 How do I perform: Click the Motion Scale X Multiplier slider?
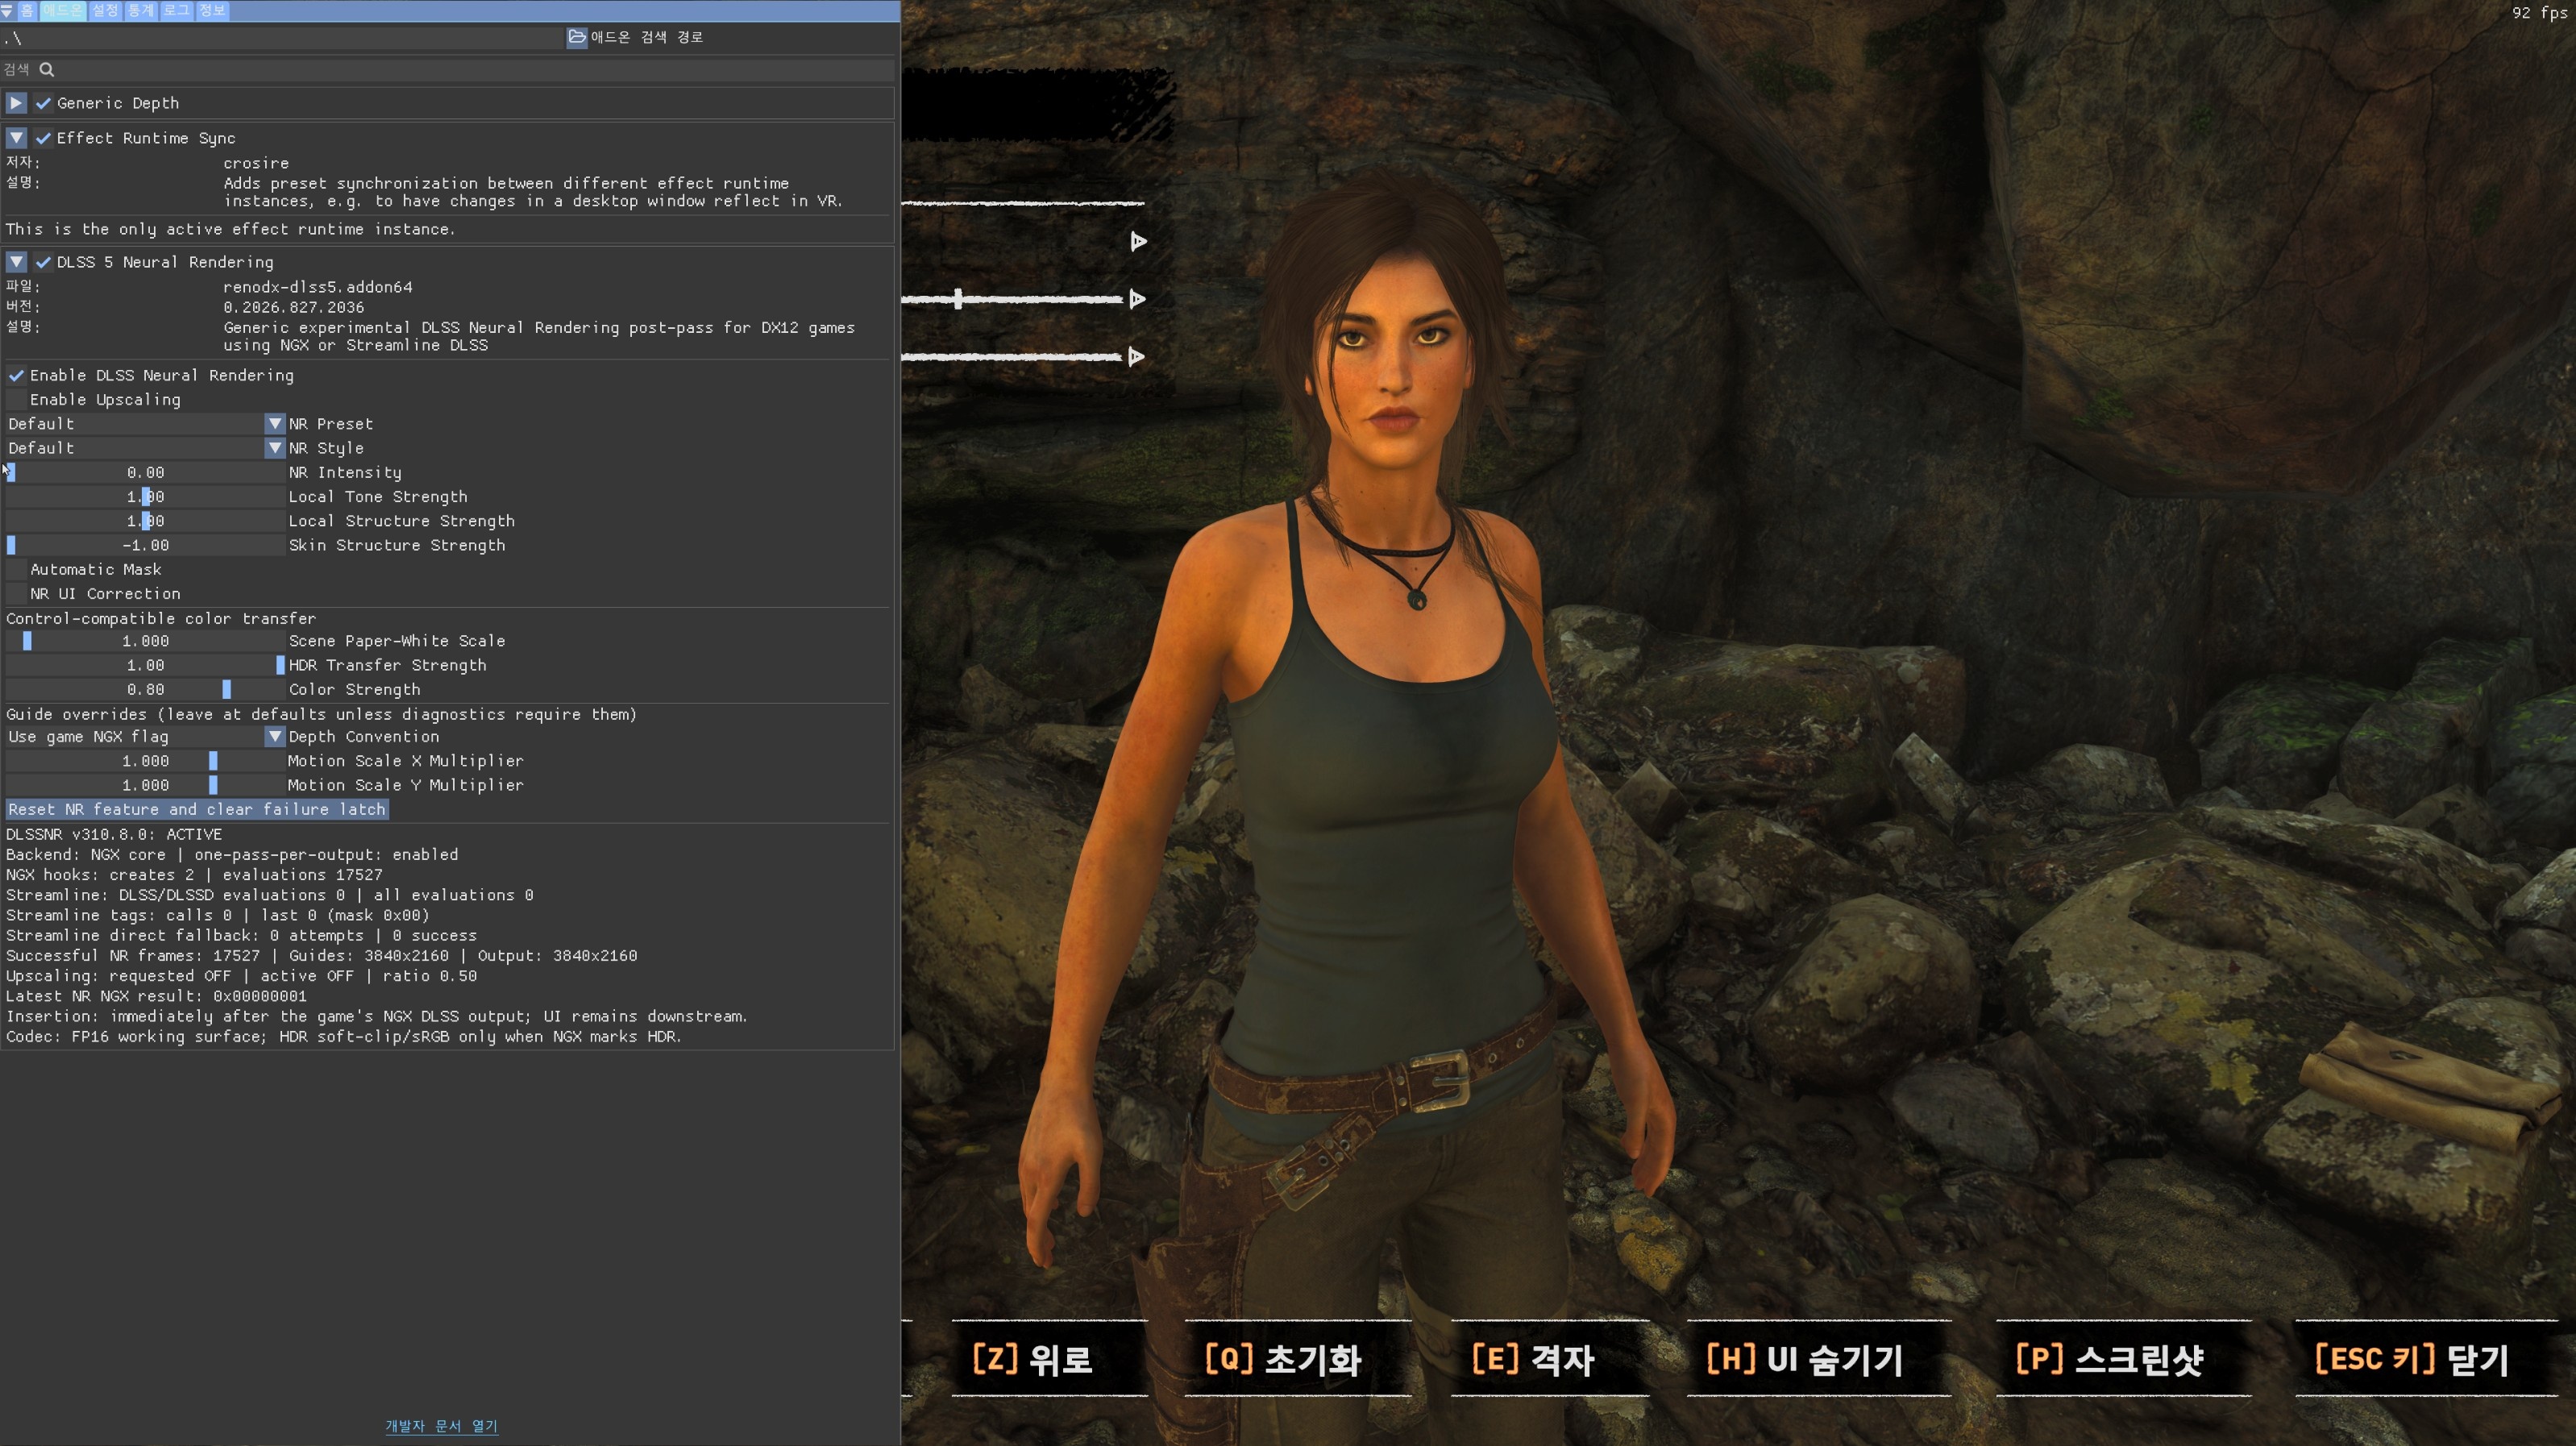click(x=146, y=761)
